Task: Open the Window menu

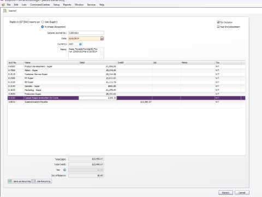Action: click(x=79, y=4)
